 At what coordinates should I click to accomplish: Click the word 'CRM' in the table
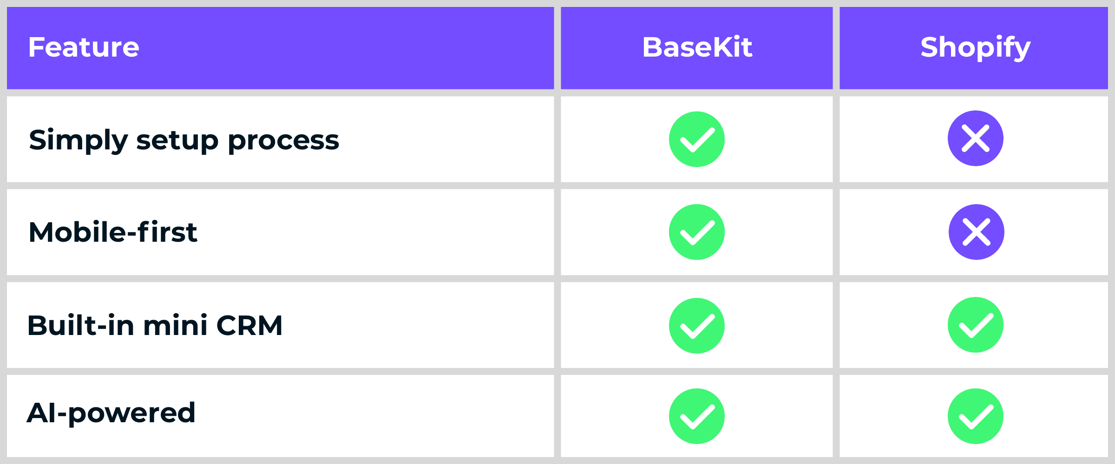click(x=249, y=325)
